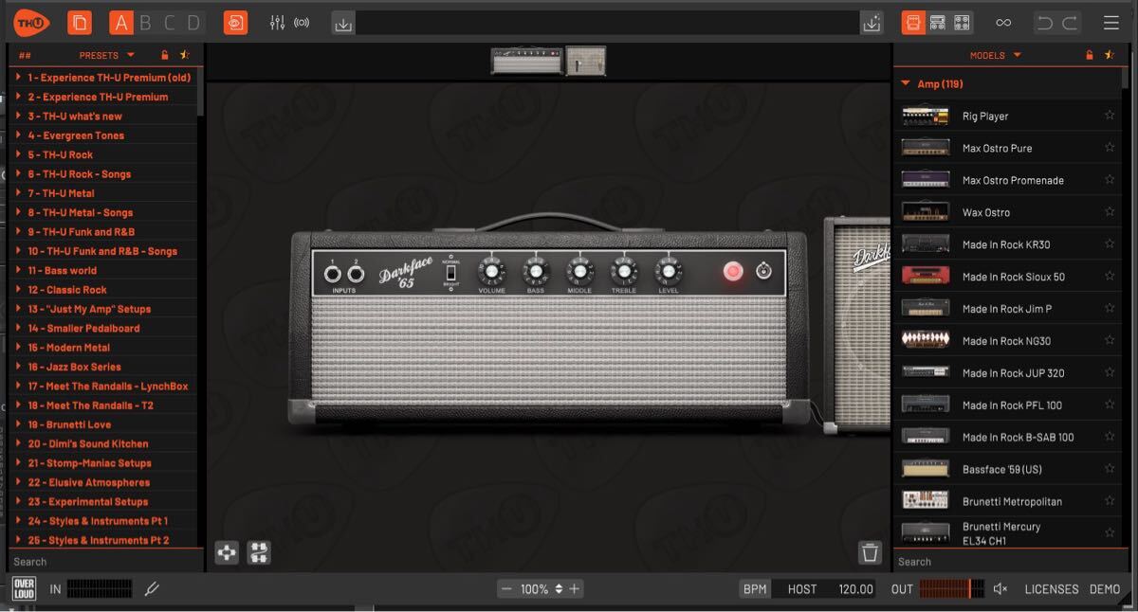The image size is (1138, 612).
Task: Select Made In Rock NG30 model
Action: point(1008,341)
